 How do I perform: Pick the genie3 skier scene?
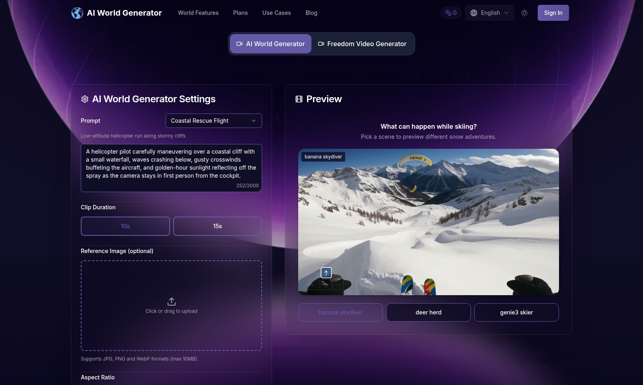tap(516, 312)
